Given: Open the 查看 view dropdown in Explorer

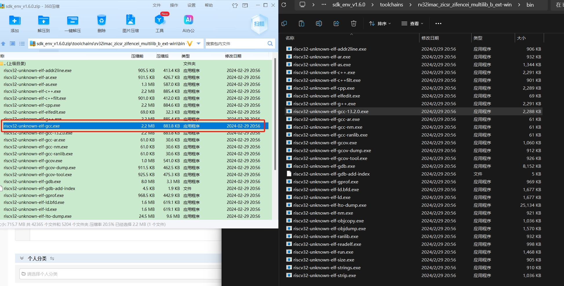Looking at the screenshot, I should (x=412, y=23).
